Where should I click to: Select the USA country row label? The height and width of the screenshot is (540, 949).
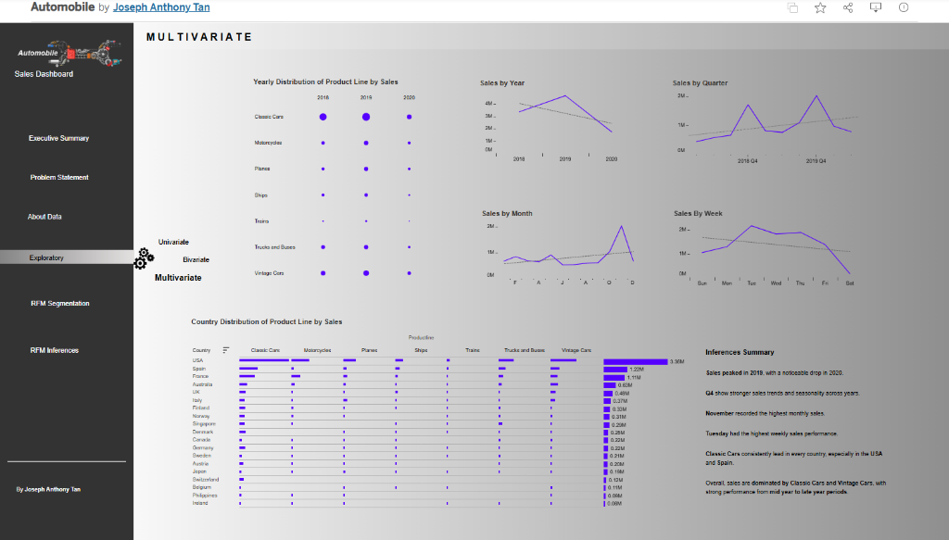198,361
